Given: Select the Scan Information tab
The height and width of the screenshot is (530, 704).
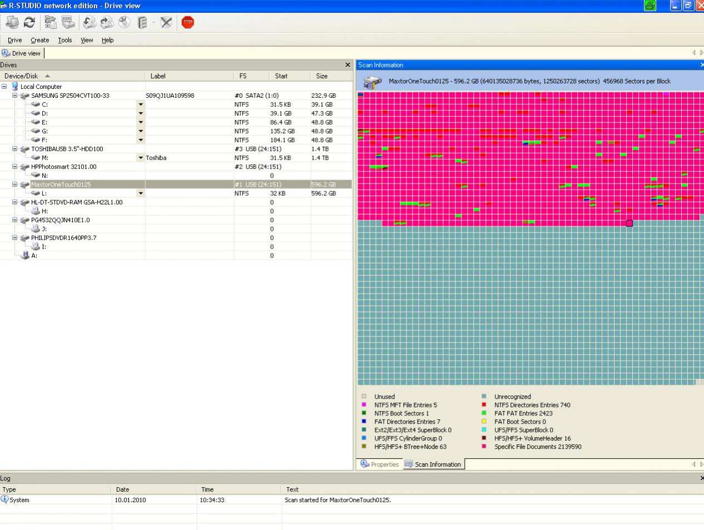Looking at the screenshot, I should 433,464.
